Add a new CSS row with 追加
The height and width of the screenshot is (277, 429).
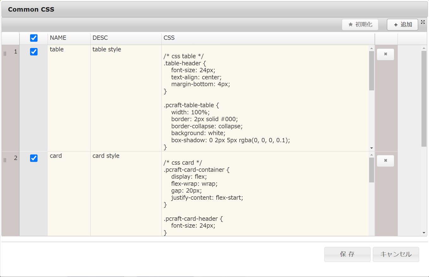point(402,25)
